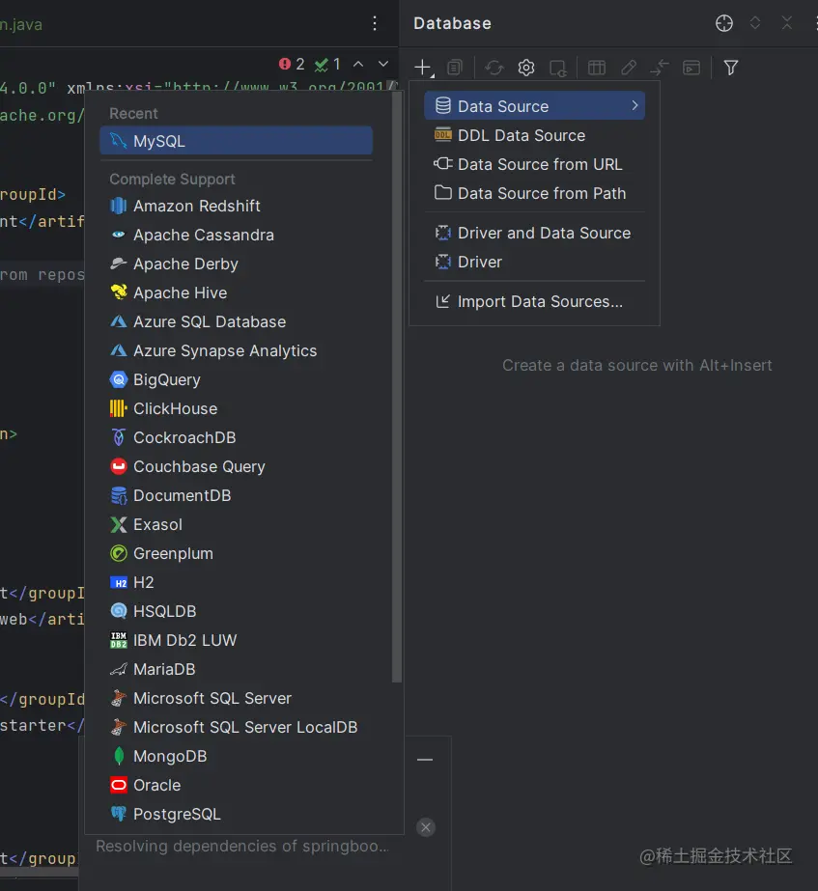The image size is (818, 891).
Task: Select H2 data source
Action: [236, 582]
